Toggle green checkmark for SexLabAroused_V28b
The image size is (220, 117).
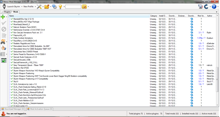(x=12, y=60)
